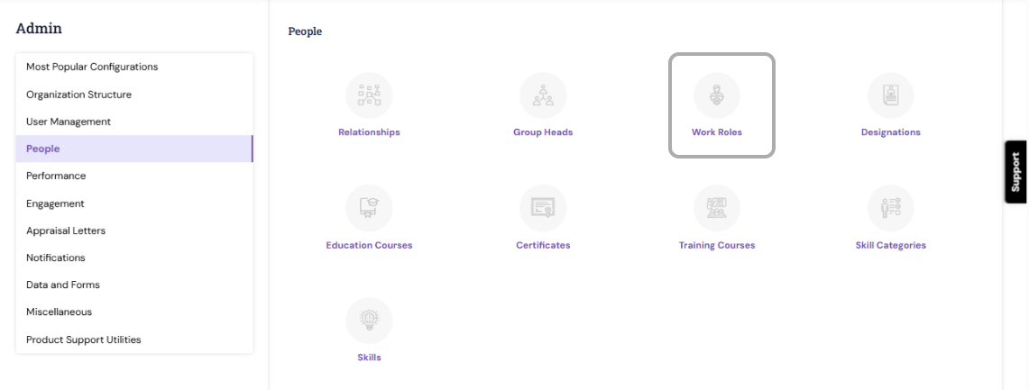This screenshot has height=390, width=1029.
Task: Select the Training Courses icon
Action: [x=717, y=208]
